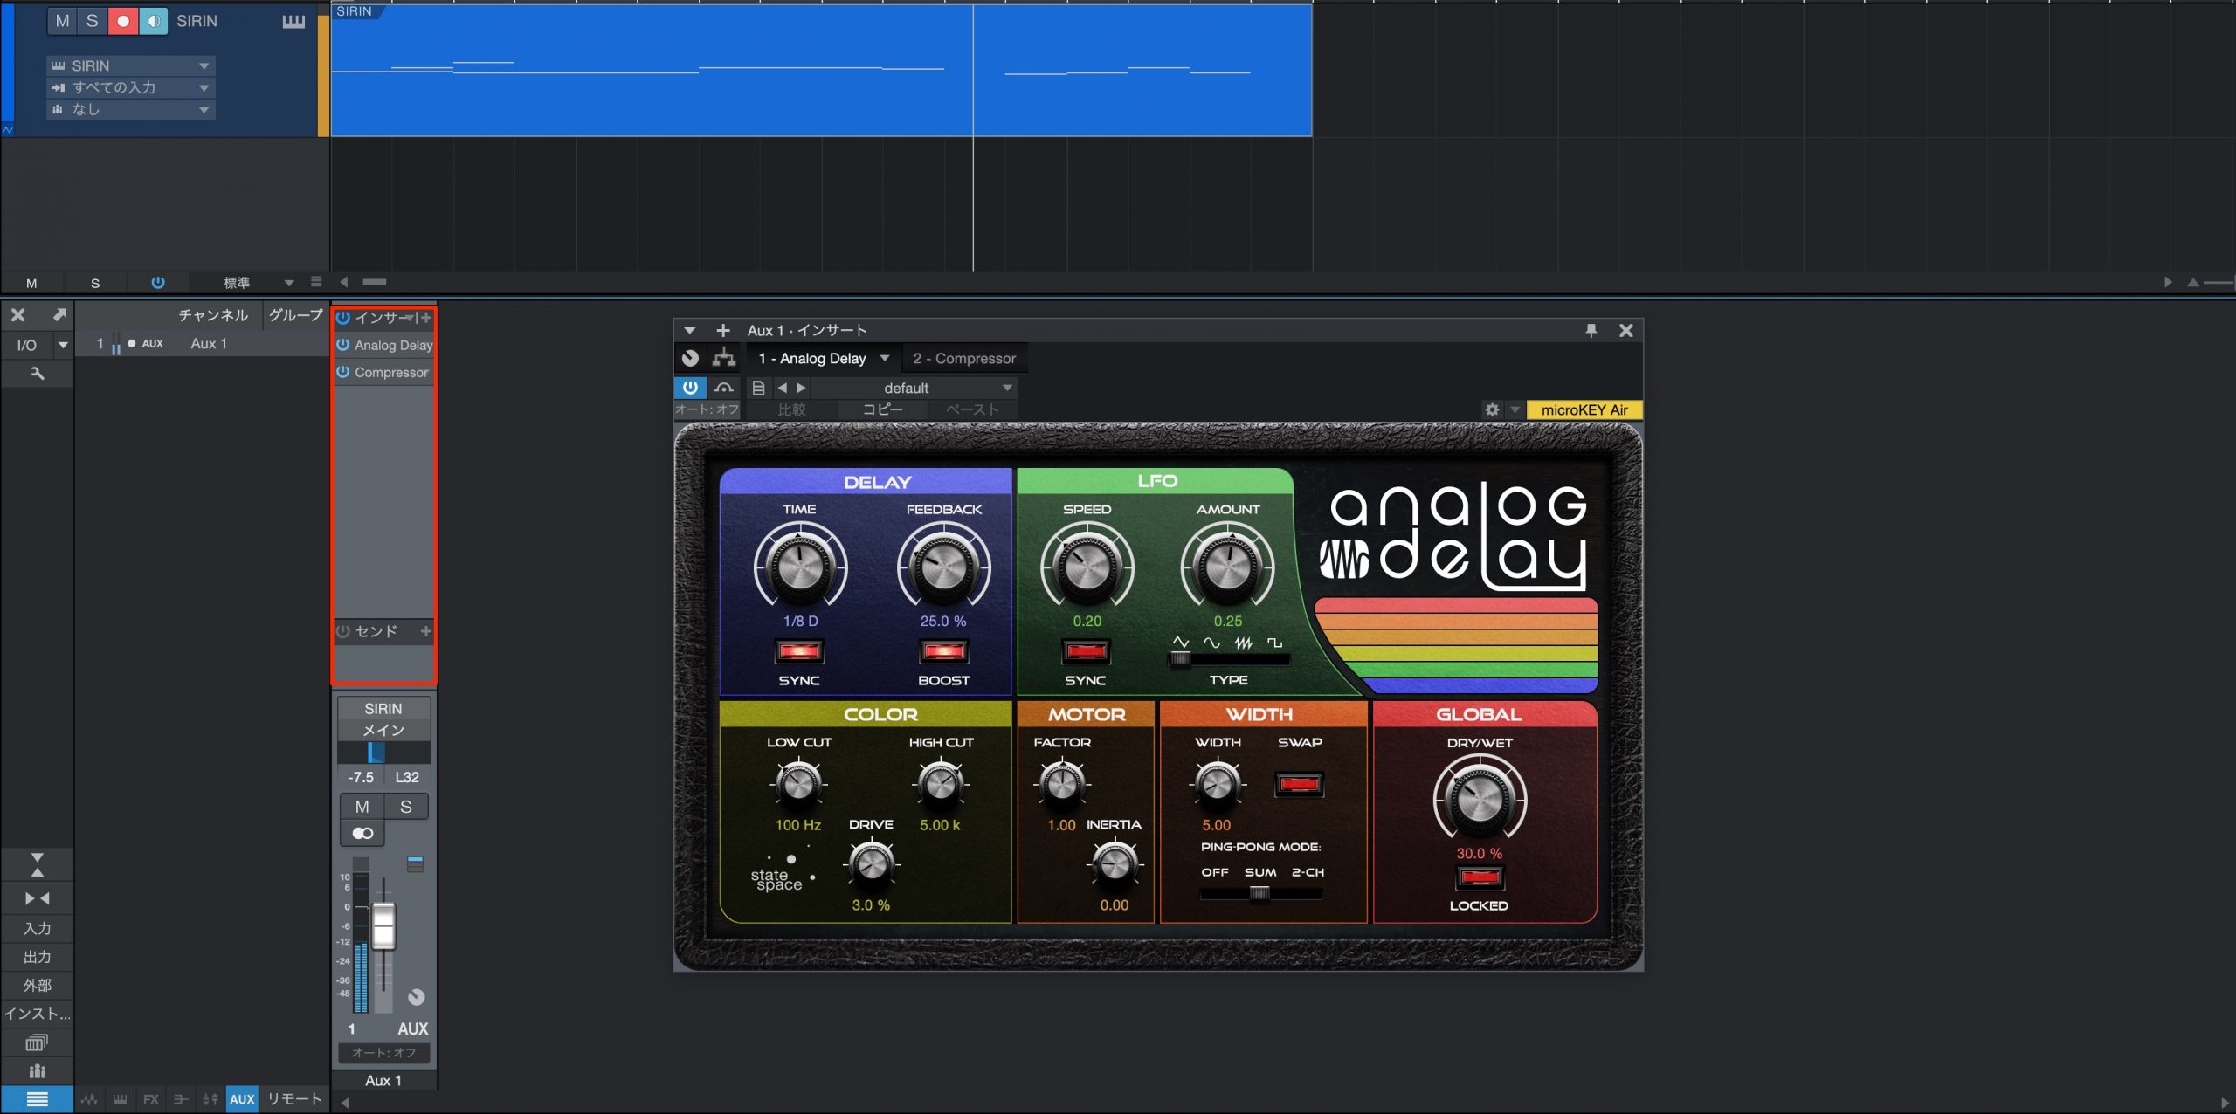
Task: Show the 入力 channels
Action: coord(37,928)
